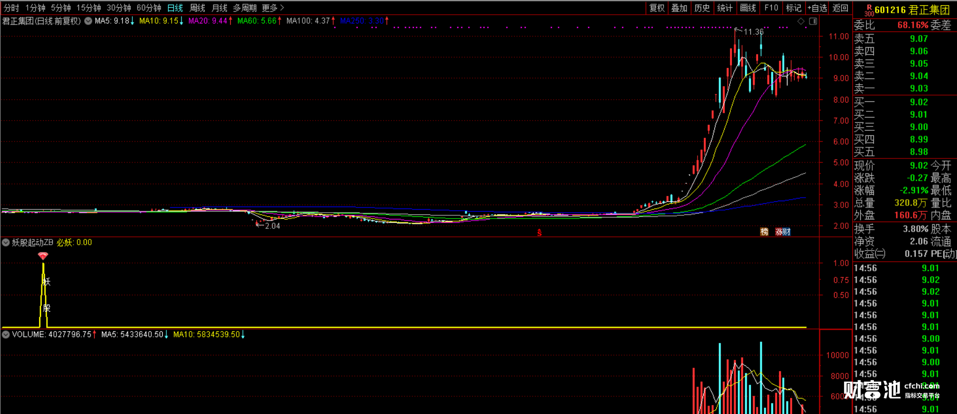Toggle the side panel layout icon

click(813, 21)
